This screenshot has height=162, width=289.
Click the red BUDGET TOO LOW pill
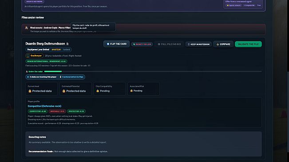click(x=142, y=44)
